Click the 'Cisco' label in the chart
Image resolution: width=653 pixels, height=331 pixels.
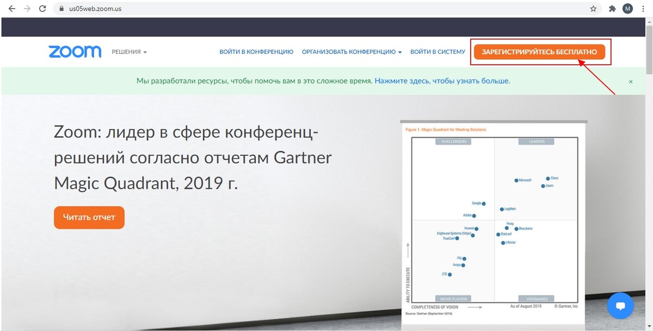coord(555,178)
